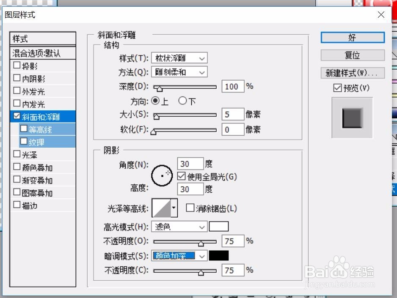Viewport: 397px width, 298px height.
Task: Click the 角度 angle value field
Action: [190, 164]
